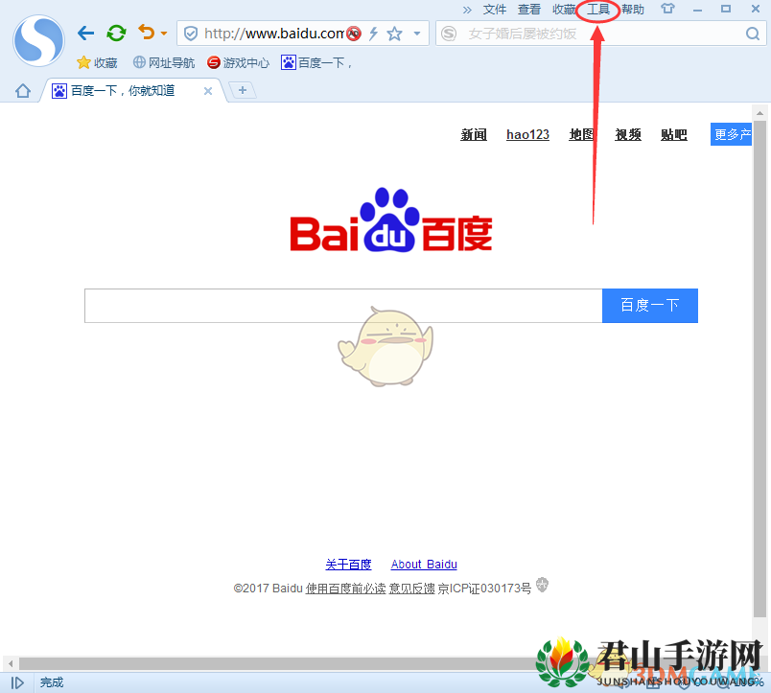
Task: Close the browser window
Action: pyautogui.click(x=756, y=9)
